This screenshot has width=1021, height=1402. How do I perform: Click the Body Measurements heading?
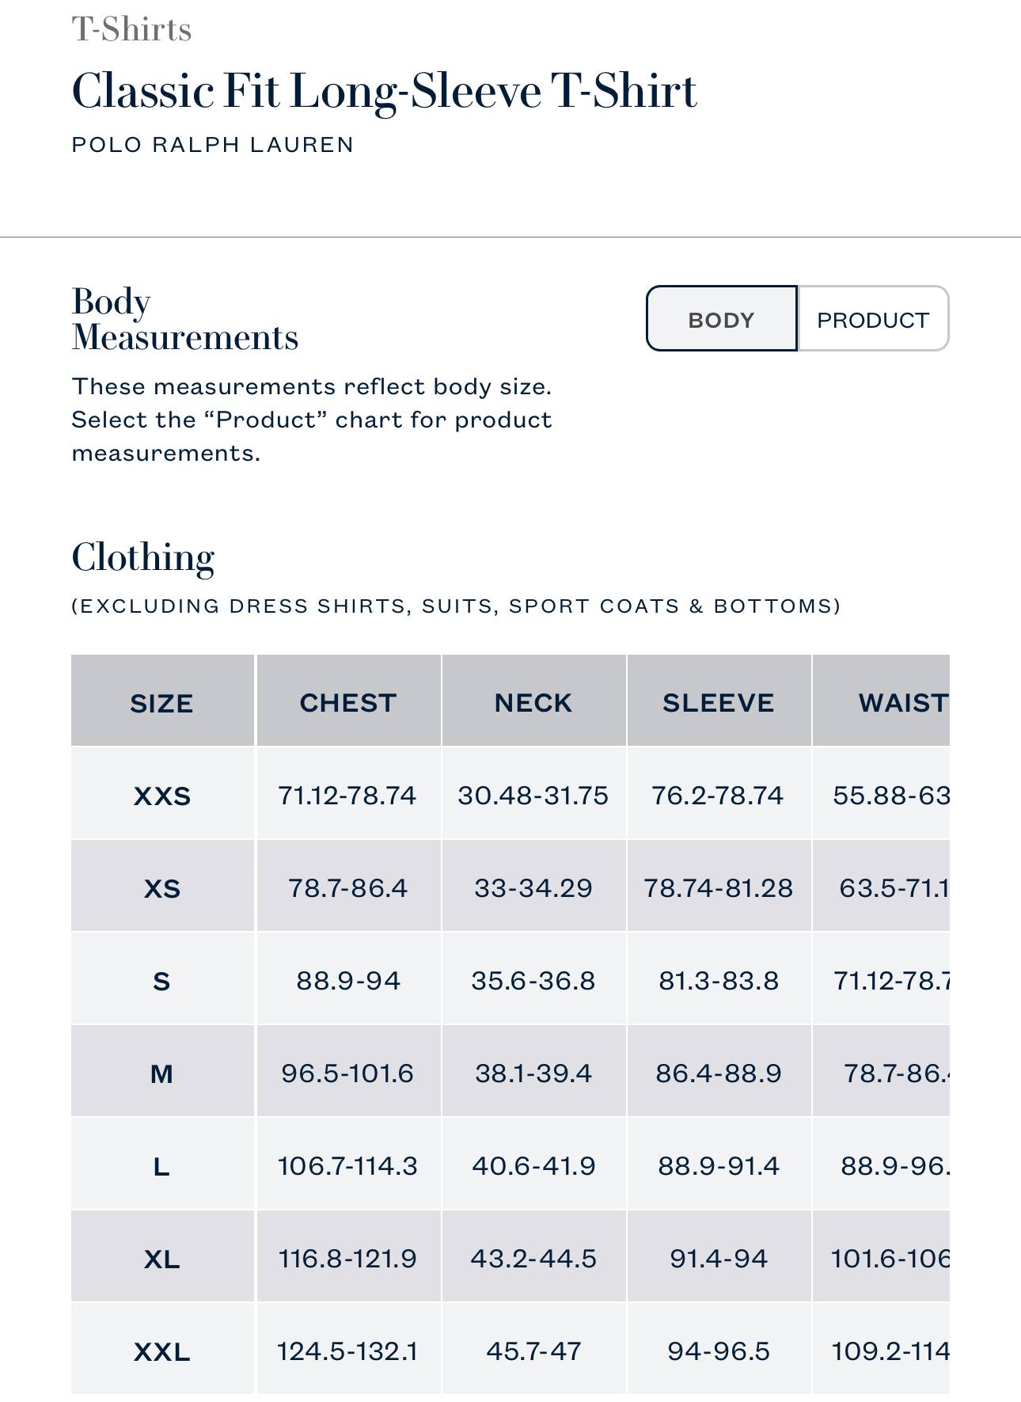[184, 319]
